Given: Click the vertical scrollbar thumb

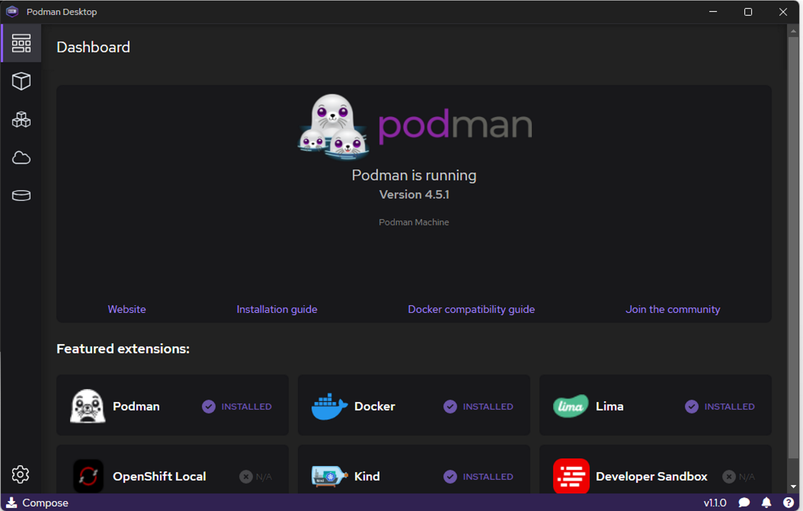Looking at the screenshot, I should (793, 247).
